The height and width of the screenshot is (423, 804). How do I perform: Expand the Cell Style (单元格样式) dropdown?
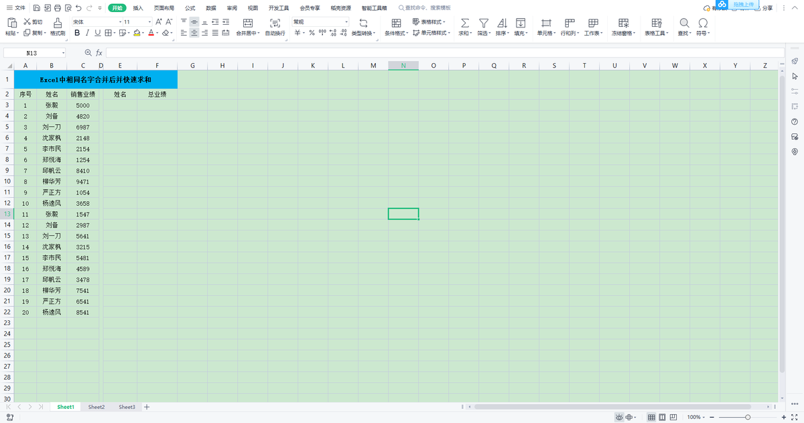(x=449, y=33)
